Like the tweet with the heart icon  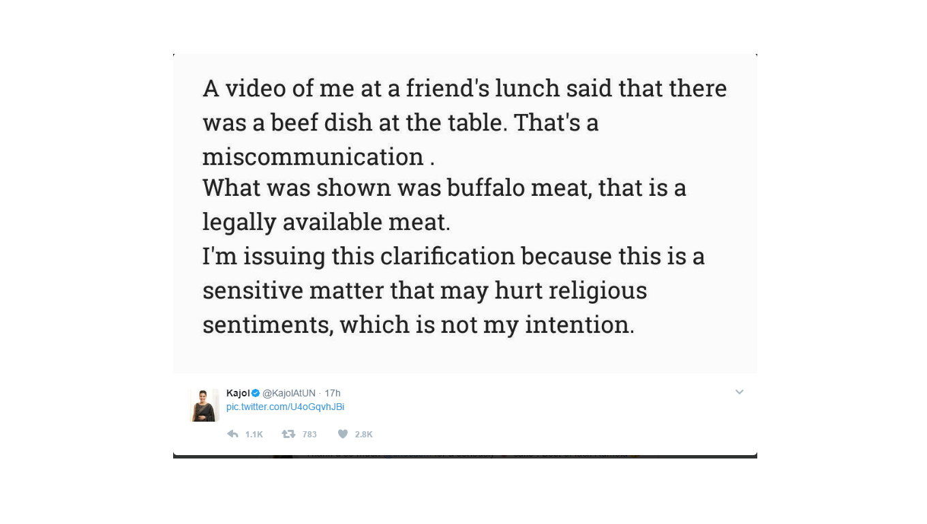pos(343,434)
